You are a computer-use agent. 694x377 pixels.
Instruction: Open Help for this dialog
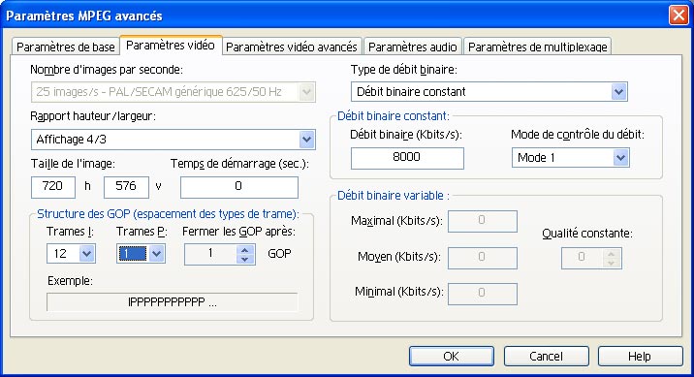pos(640,356)
